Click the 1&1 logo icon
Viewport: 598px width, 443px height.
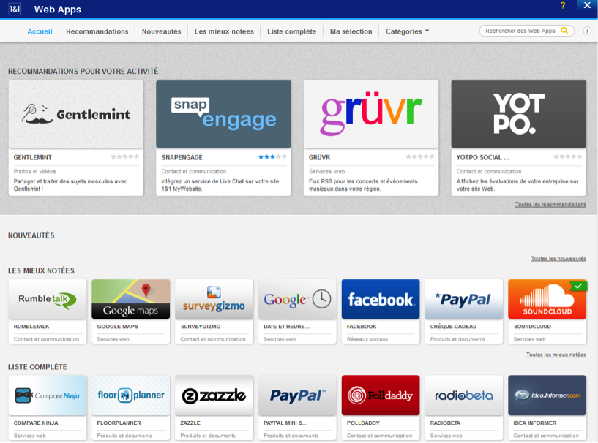15,9
